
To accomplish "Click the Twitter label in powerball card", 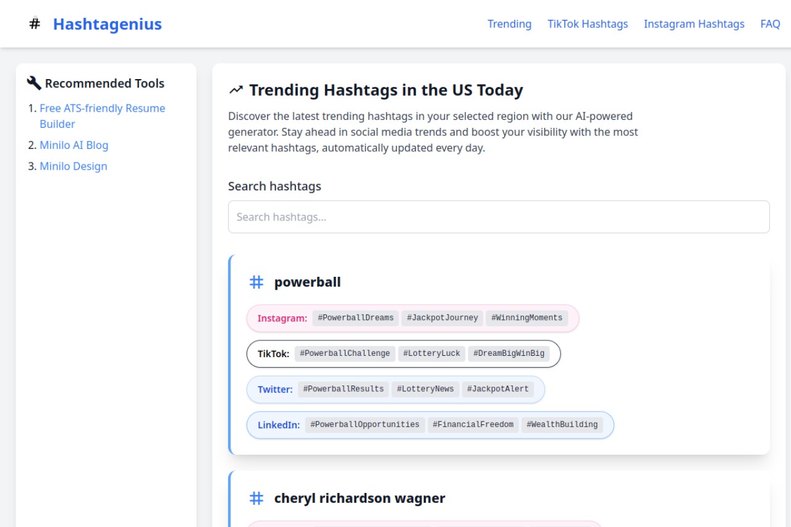I will (x=275, y=389).
